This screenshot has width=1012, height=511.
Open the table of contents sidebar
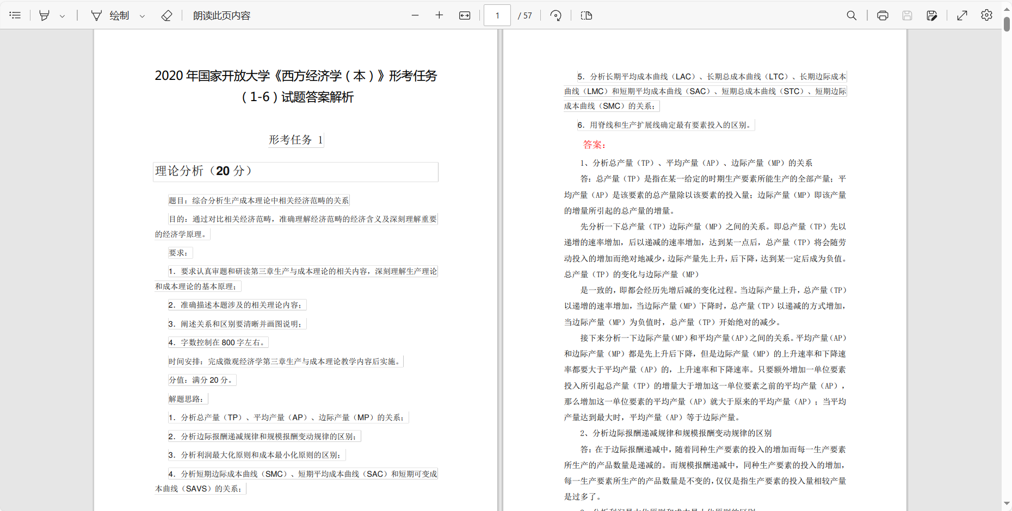[x=15, y=15]
